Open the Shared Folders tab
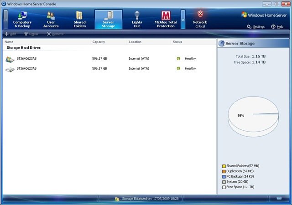 (79, 20)
